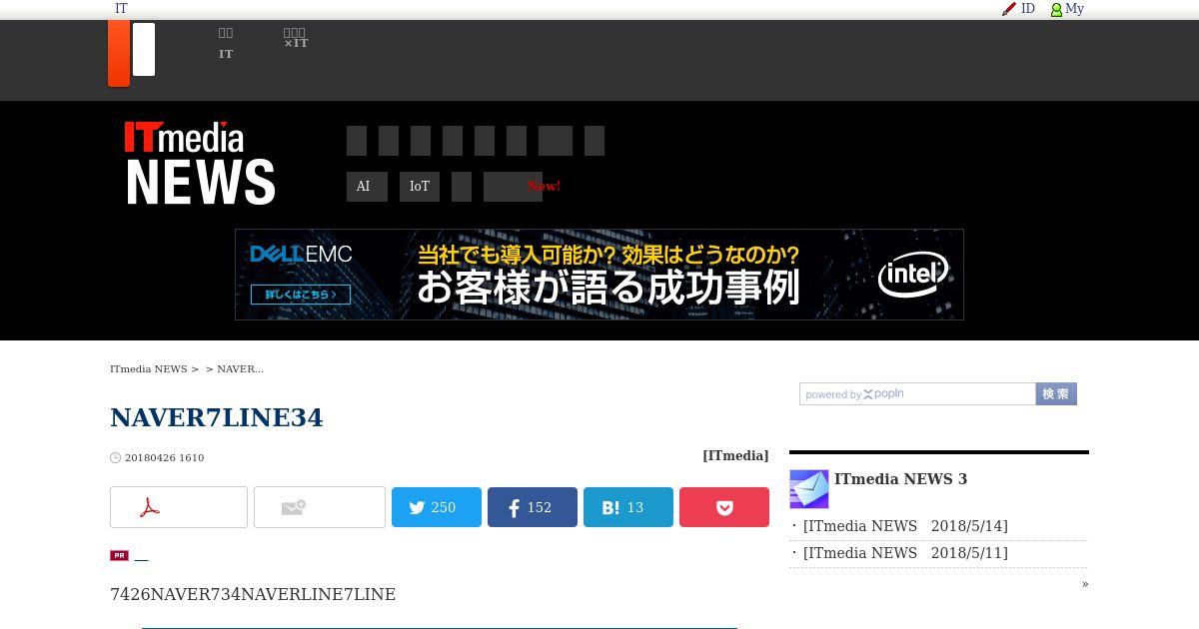The height and width of the screenshot is (629, 1199).
Task: Click the clock icon beside the date
Action: coord(116,458)
